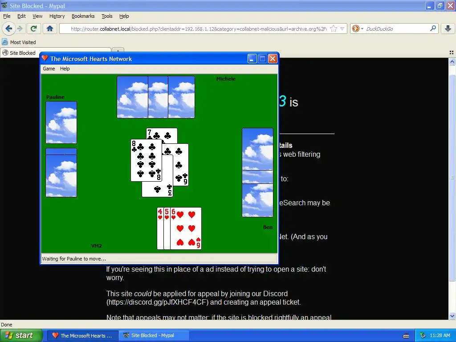Minimize the Microsoft Hearts Network window
Viewport: 456px width, 342px height.
click(x=252, y=59)
